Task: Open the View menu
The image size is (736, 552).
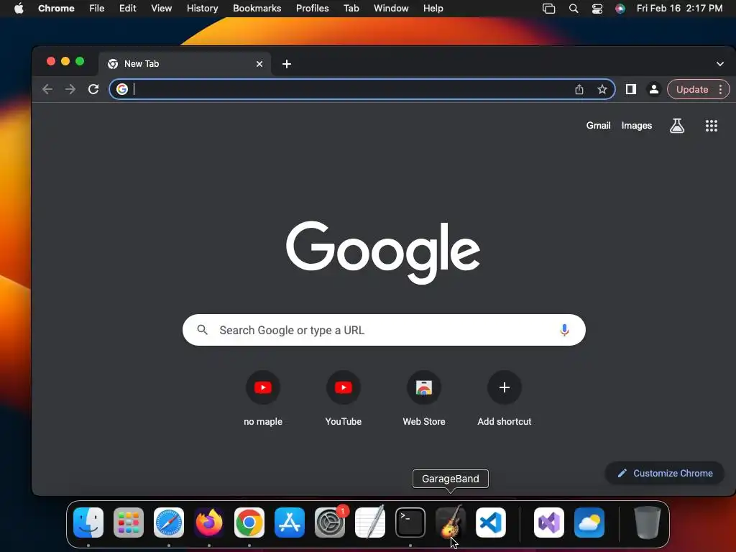Action: point(162,8)
